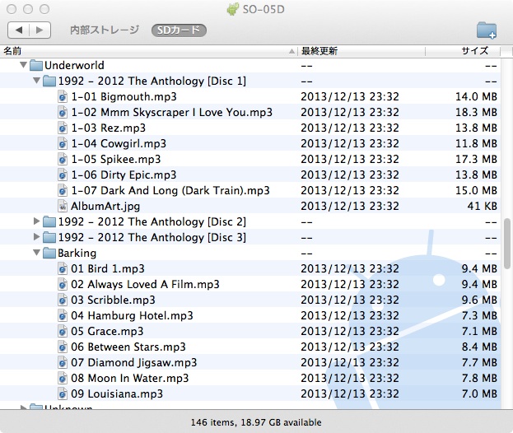Screen dimensions: 513x433
Task: Select file name 09 Louisiana.mp3
Action: (x=117, y=394)
